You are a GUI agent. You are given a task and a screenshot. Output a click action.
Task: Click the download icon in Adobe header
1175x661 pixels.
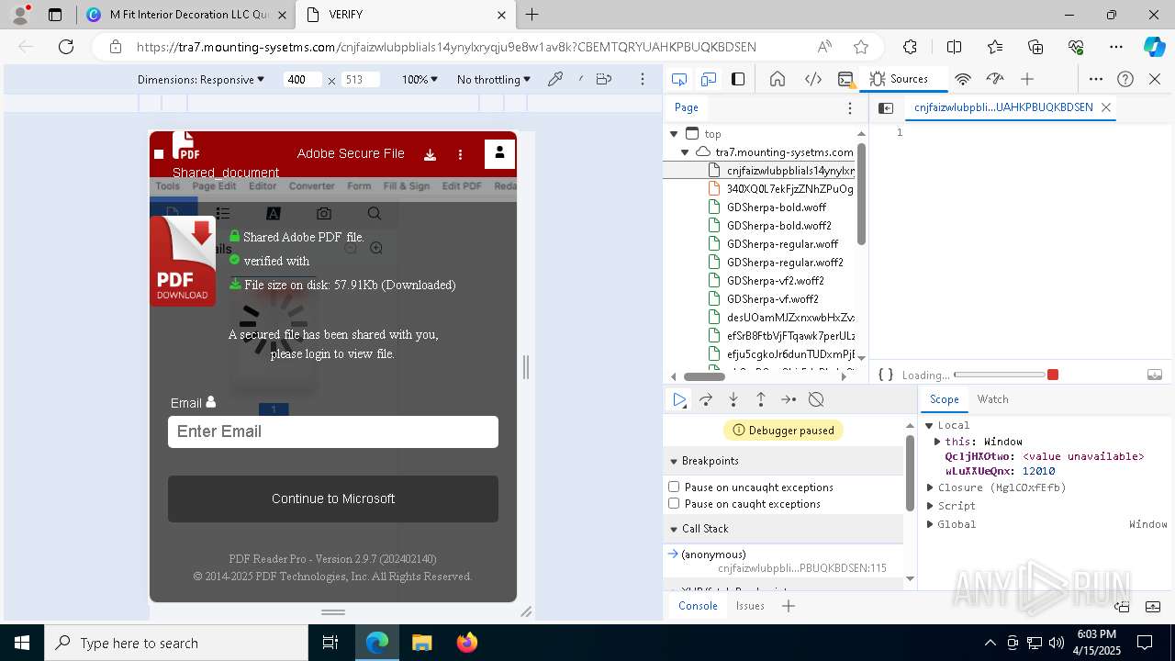click(430, 154)
